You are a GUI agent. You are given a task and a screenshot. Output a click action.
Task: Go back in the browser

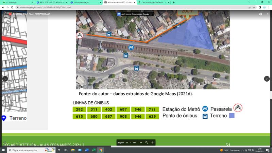point(3,7)
